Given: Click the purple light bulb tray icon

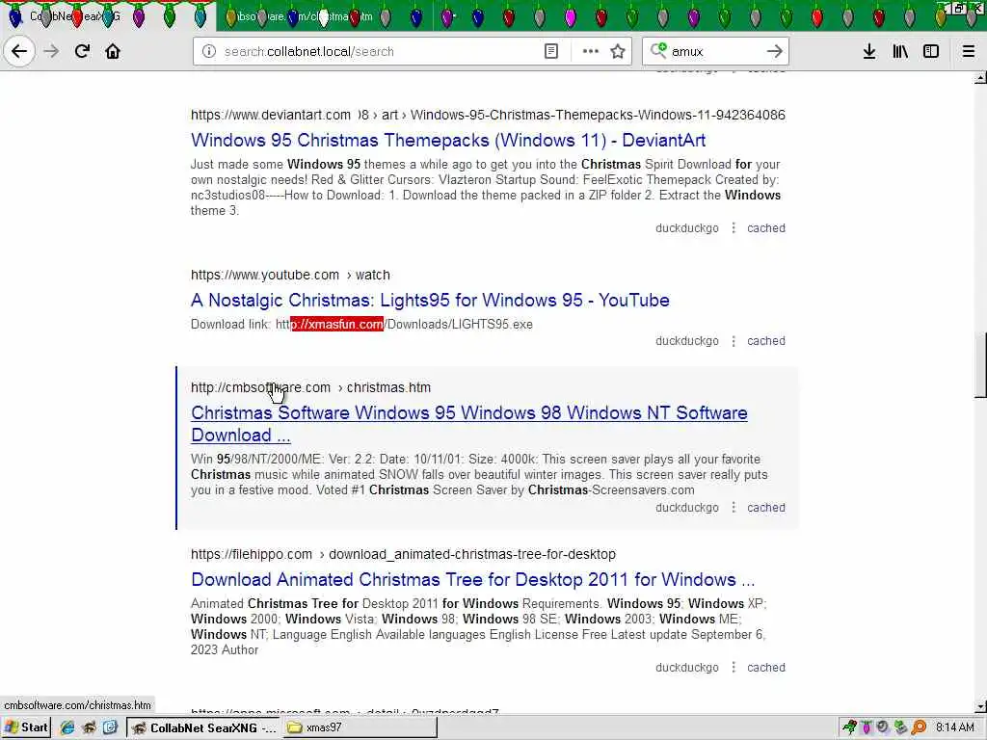Looking at the screenshot, I should (x=867, y=727).
